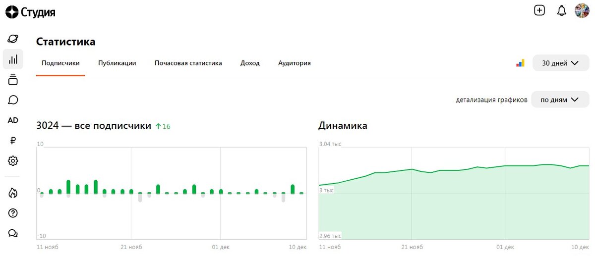Click the Студия wordmark text
Viewport: 595px width, 256px height.
[x=38, y=12]
